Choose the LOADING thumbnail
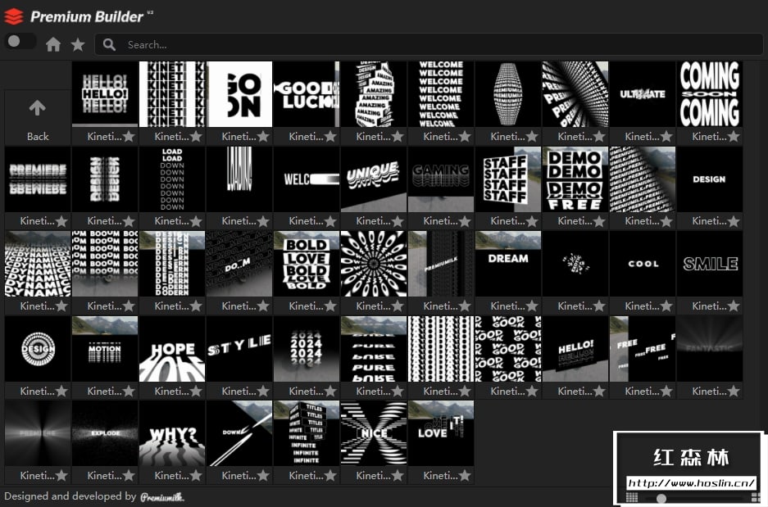 [x=239, y=179]
